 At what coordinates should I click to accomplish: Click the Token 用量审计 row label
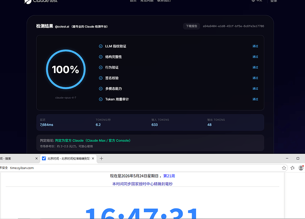(117, 99)
